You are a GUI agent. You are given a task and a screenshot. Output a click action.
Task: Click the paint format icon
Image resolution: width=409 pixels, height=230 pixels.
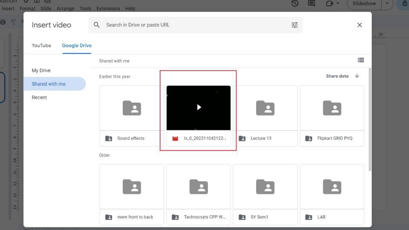(13, 22)
